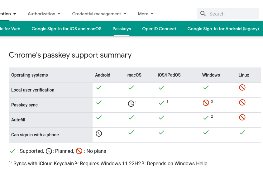Image resolution: width=263 pixels, height=169 pixels.
Task: Click the macOS planned clock in Passkey sync row
Action: coord(131,104)
